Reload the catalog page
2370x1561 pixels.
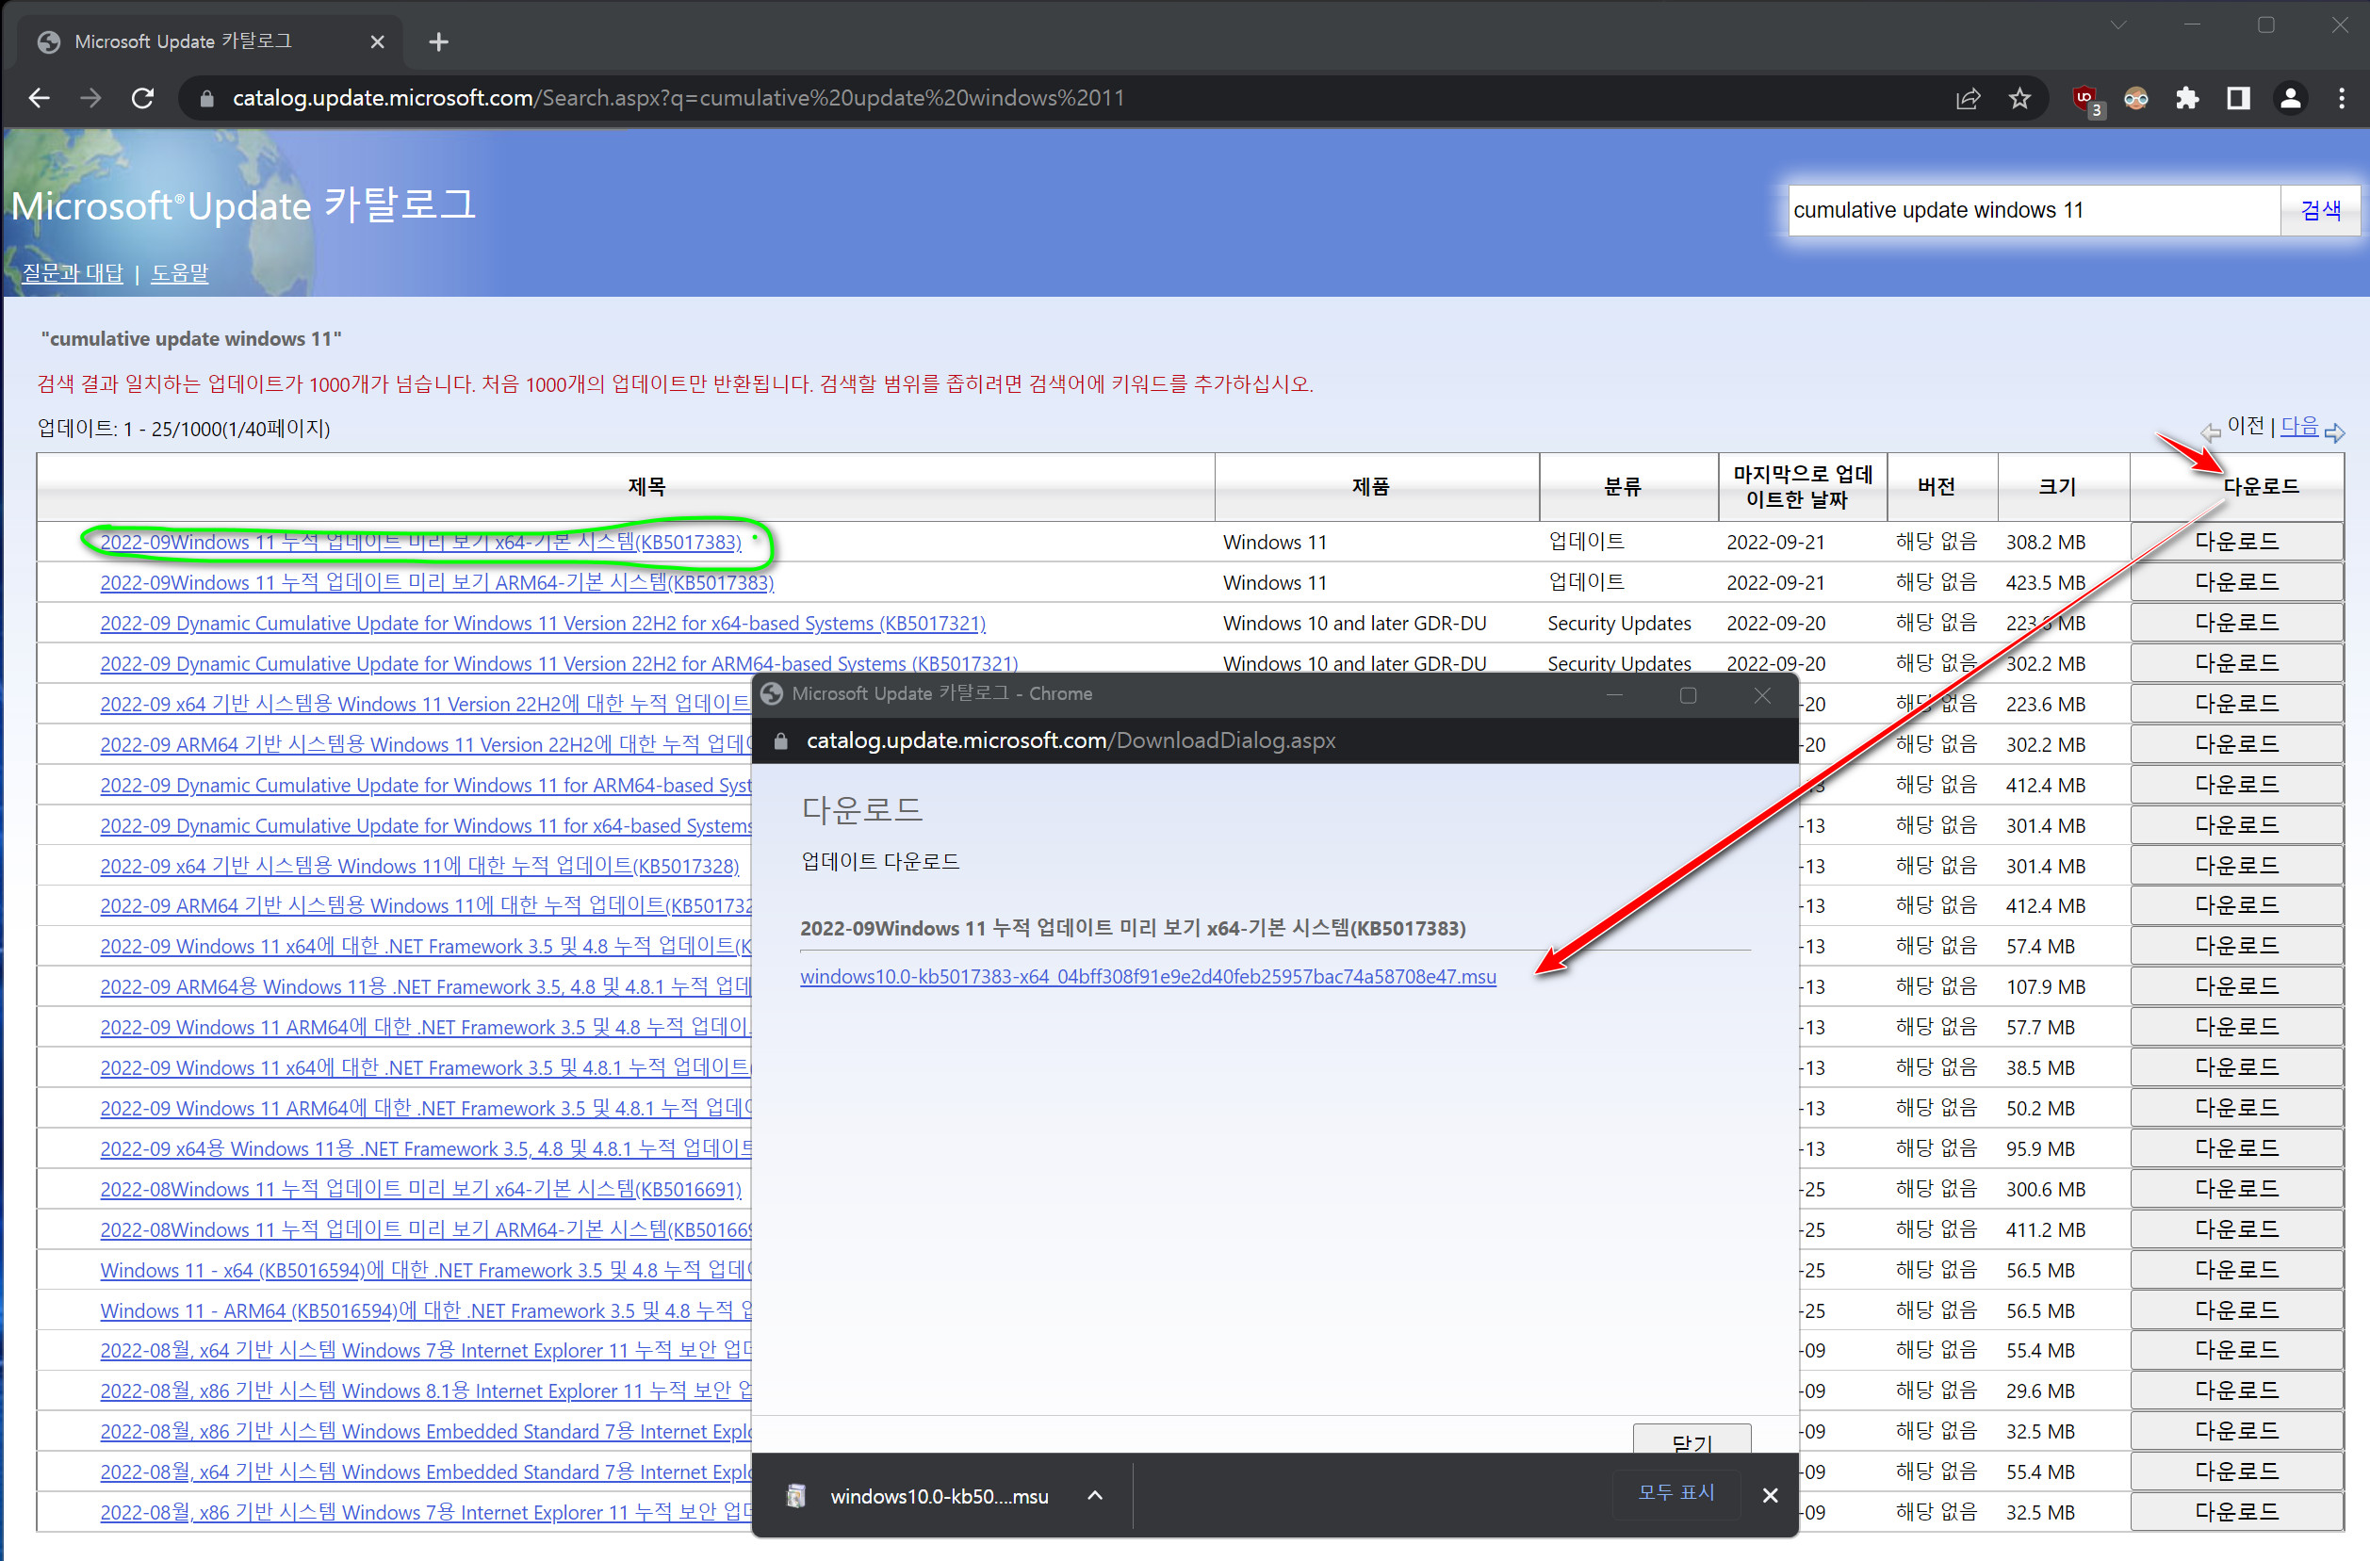[142, 98]
